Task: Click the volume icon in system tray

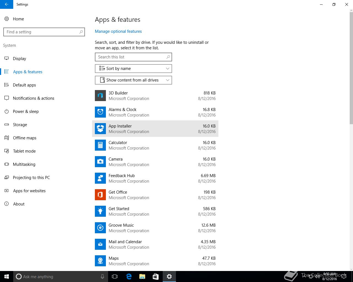Action: point(317,276)
